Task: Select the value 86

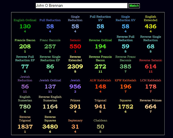Action: point(50,66)
